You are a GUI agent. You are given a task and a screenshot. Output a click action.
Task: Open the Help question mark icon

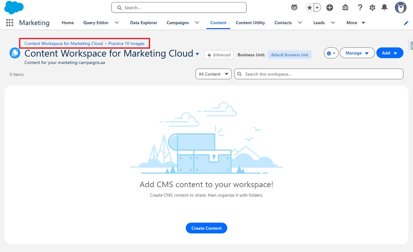point(360,8)
